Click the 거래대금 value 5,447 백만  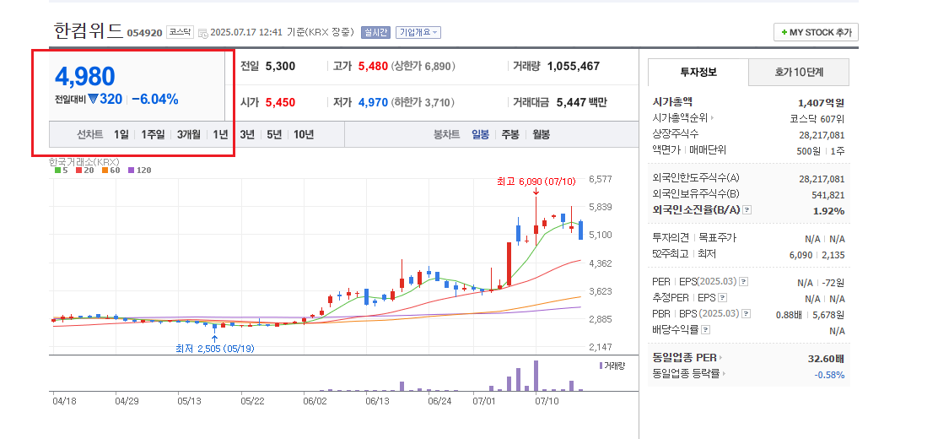point(581,102)
